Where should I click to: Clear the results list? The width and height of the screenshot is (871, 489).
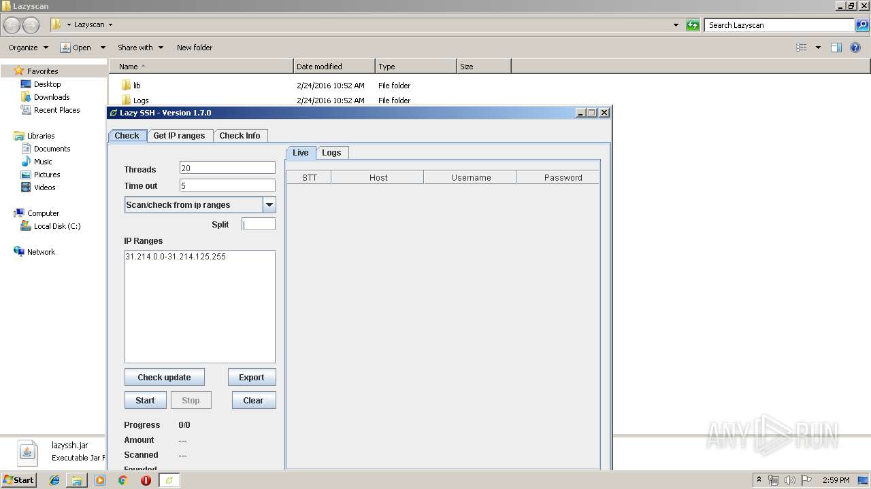pyautogui.click(x=253, y=401)
